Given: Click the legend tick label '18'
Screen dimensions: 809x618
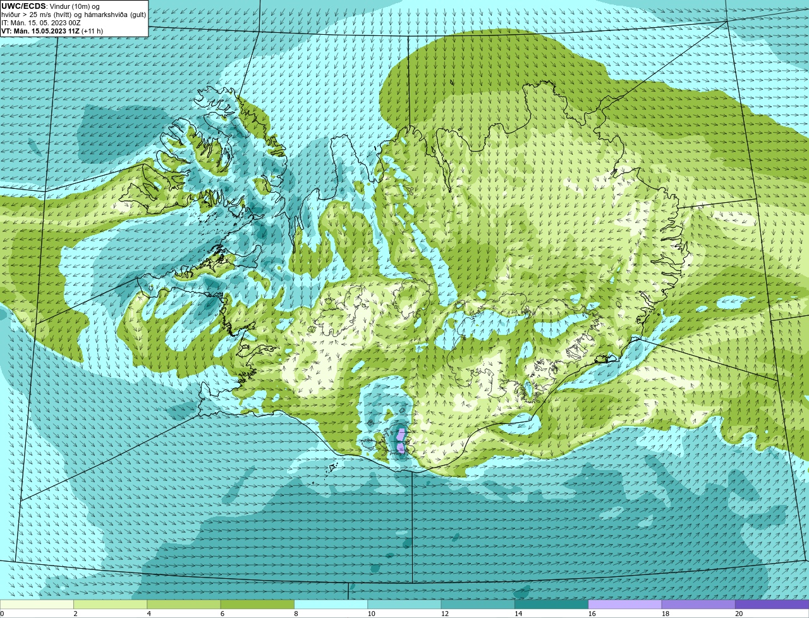Looking at the screenshot, I should [x=665, y=614].
